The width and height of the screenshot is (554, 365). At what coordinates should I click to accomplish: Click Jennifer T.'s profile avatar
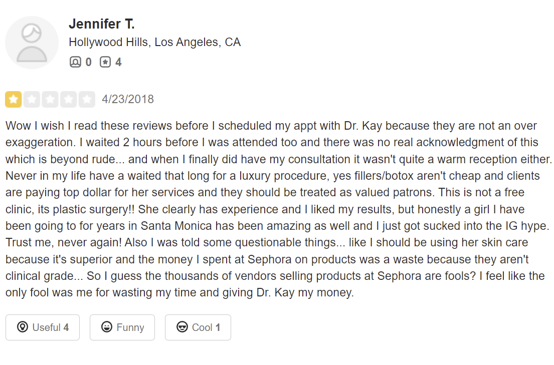32,43
